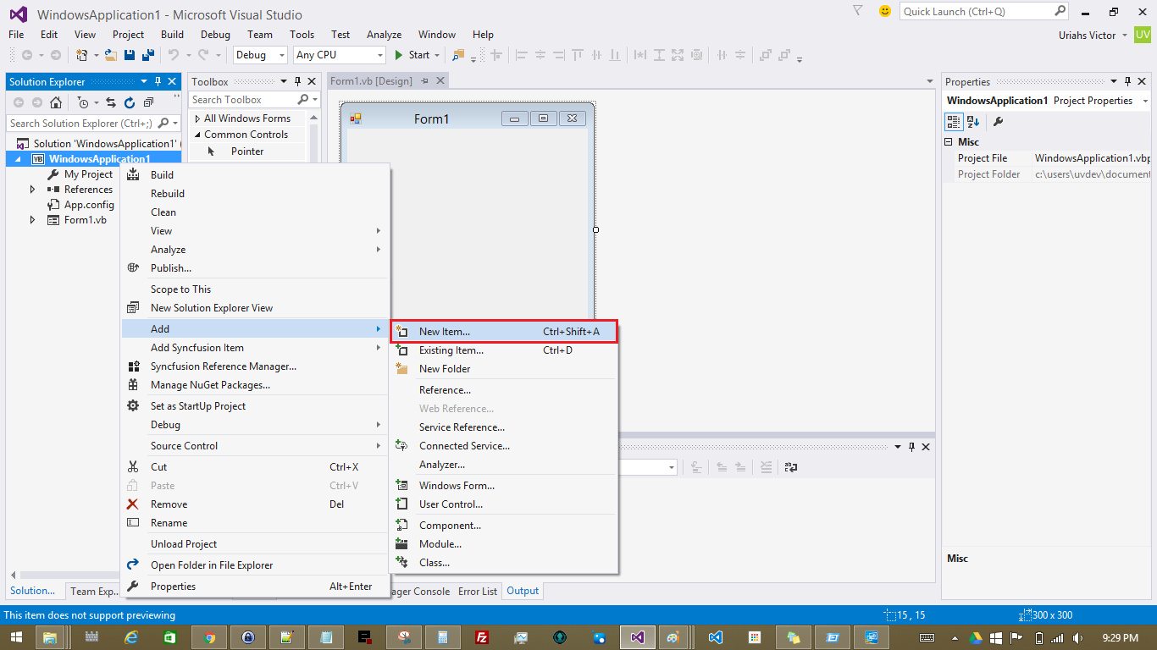Image resolution: width=1157 pixels, height=650 pixels.
Task: Select App.config in Solution Explorer
Action: (89, 205)
